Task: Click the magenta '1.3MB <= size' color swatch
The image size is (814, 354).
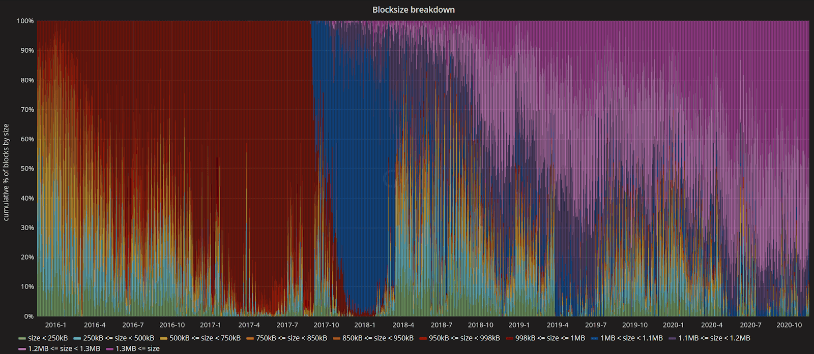Action: (x=109, y=349)
